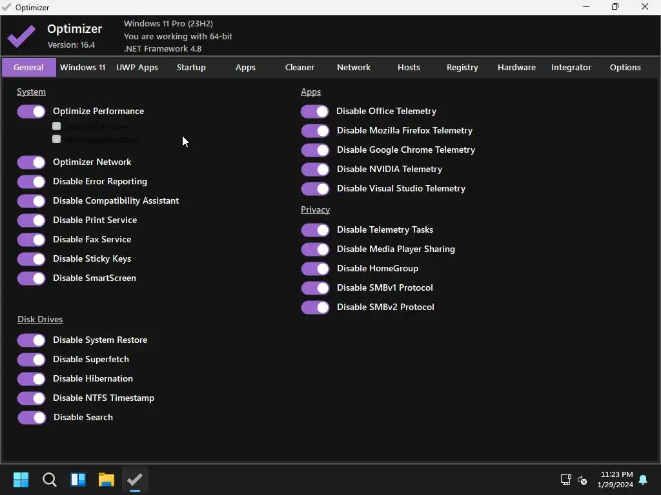The height and width of the screenshot is (495, 661).
Task: Launch File Explorer from the taskbar
Action: [x=107, y=480]
